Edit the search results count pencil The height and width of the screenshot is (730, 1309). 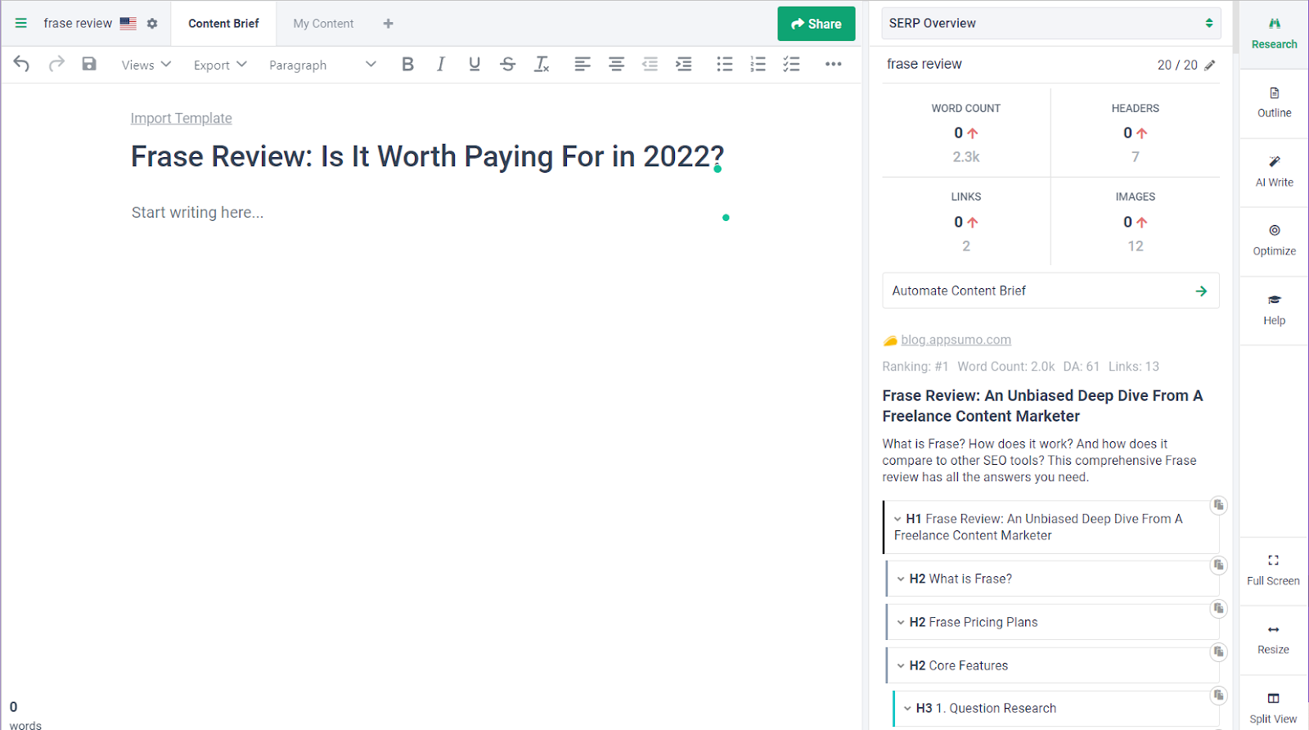1210,65
